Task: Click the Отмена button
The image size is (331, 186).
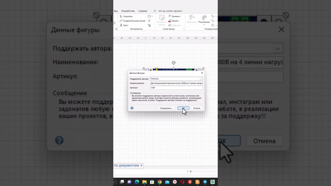Action: (197, 108)
